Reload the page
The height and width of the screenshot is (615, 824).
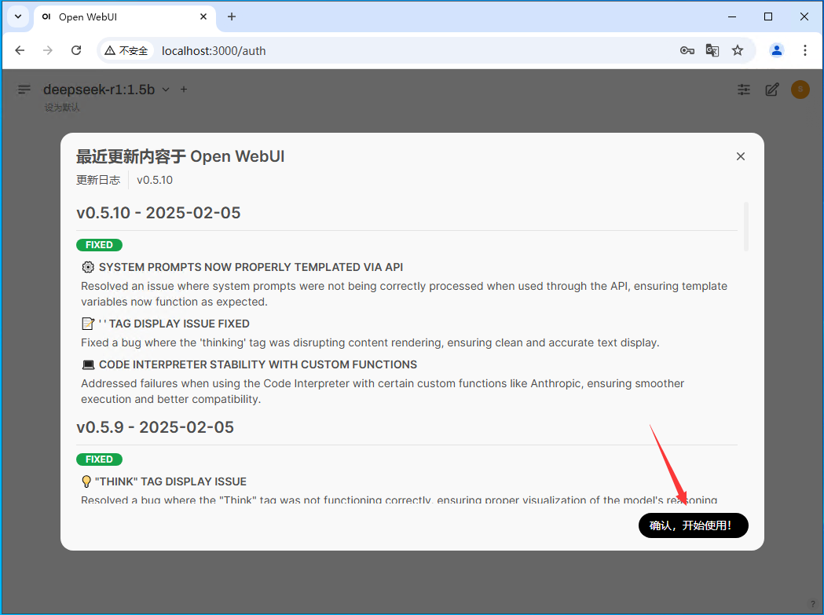(x=76, y=50)
